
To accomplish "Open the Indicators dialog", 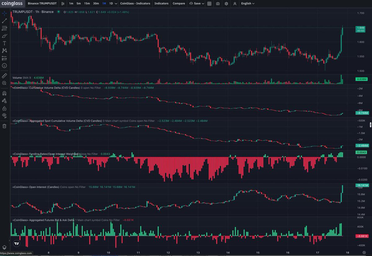I will click(162, 3).
